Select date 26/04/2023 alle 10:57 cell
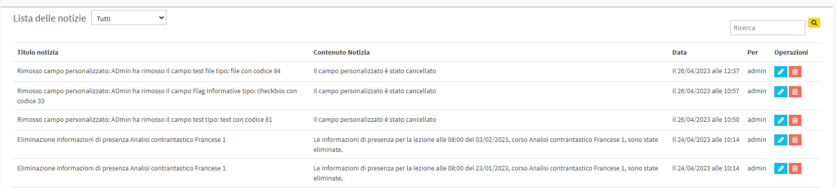Screen dimensions: 837x188 [x=706, y=91]
